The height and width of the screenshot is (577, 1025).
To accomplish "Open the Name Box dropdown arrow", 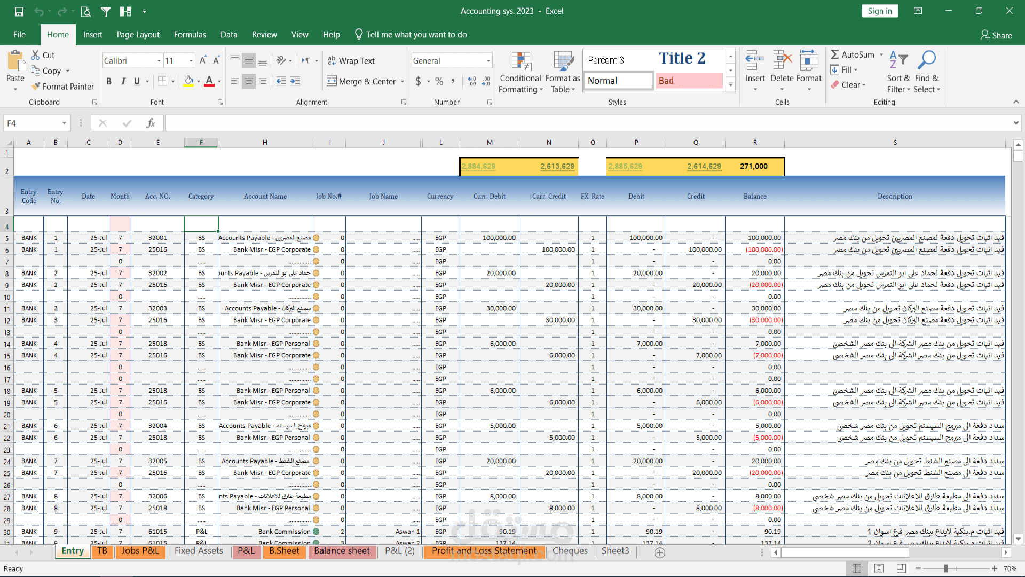I will [64, 123].
